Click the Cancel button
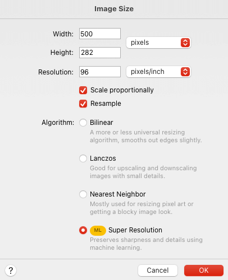Image resolution: width=228 pixels, height=280 pixels. point(158,270)
